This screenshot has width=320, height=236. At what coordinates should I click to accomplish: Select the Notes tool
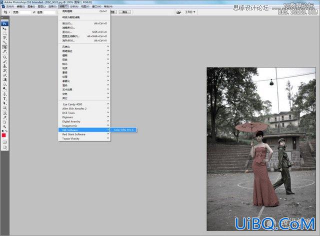[x=4, y=113]
